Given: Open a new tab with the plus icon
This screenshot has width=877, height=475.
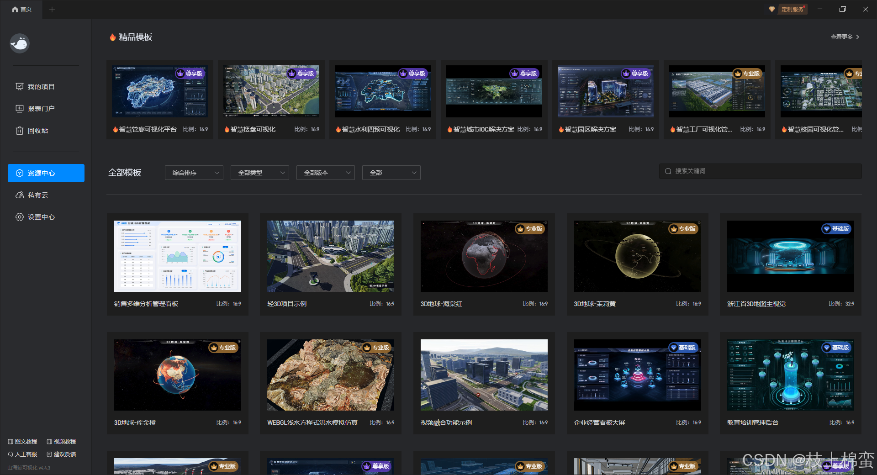Looking at the screenshot, I should 52,9.
